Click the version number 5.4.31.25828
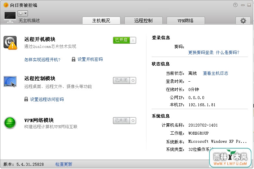Image resolution: width=254 pixels, height=169 pixels. coord(30,164)
